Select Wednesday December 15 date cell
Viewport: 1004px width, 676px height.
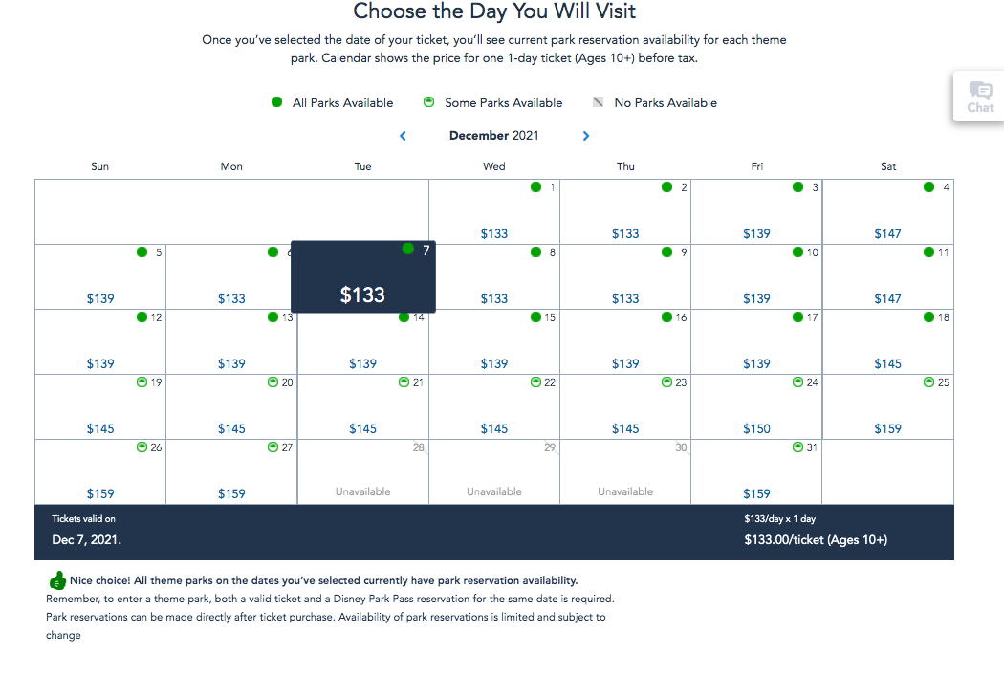point(494,342)
